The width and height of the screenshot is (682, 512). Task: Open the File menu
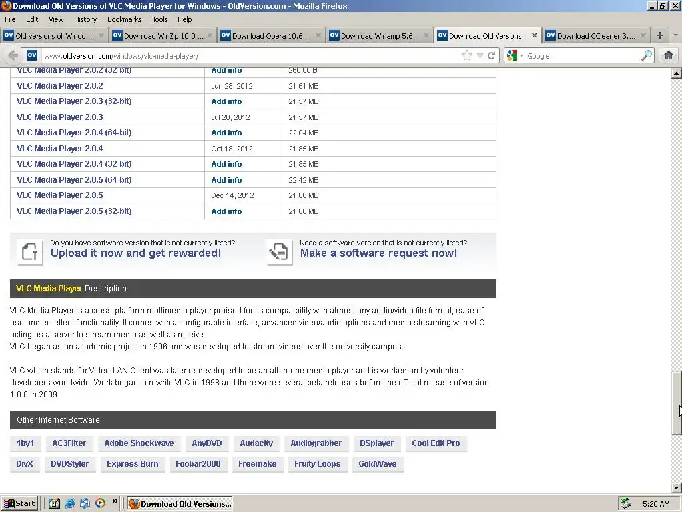point(10,19)
